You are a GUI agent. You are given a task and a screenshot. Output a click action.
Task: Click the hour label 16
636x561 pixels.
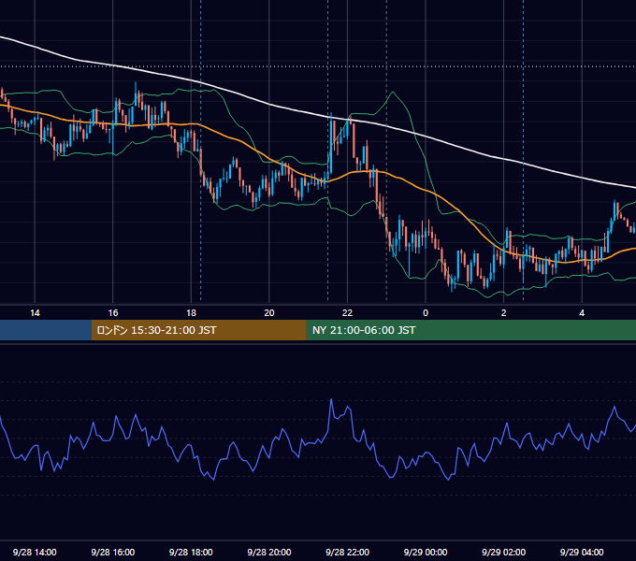pyautogui.click(x=113, y=313)
